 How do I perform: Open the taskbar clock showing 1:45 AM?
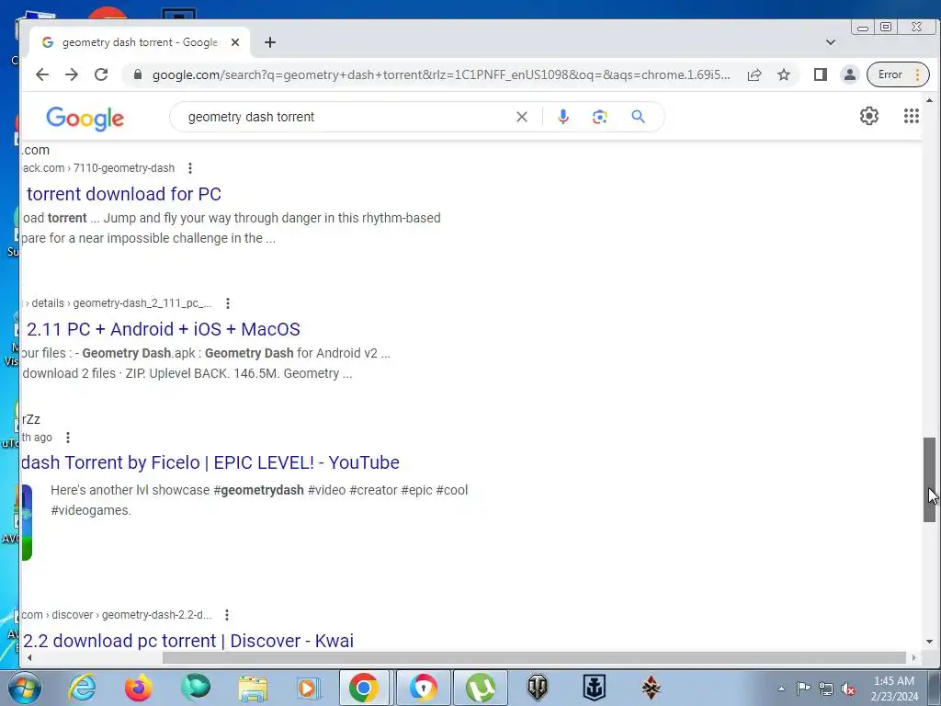coord(894,689)
